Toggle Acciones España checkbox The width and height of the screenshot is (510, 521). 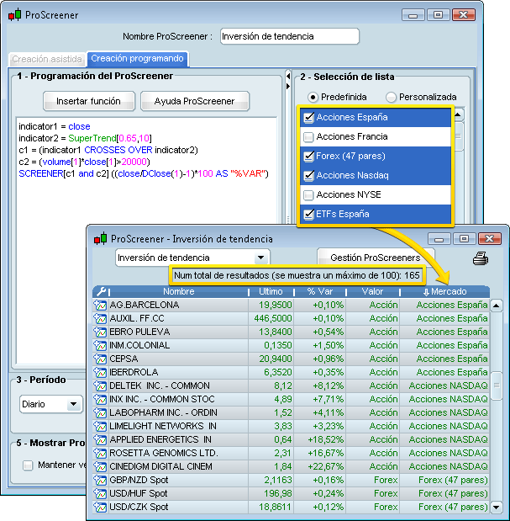(x=308, y=117)
